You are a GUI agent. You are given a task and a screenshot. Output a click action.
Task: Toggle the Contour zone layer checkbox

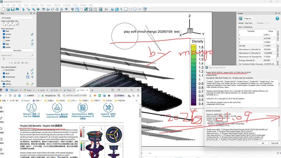tap(4, 34)
